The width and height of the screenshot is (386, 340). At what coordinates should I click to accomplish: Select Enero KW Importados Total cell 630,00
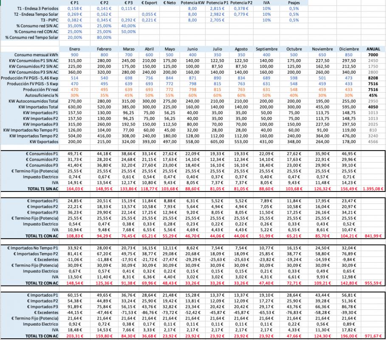tap(75, 107)
